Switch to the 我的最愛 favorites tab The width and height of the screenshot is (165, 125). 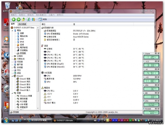[22, 24]
